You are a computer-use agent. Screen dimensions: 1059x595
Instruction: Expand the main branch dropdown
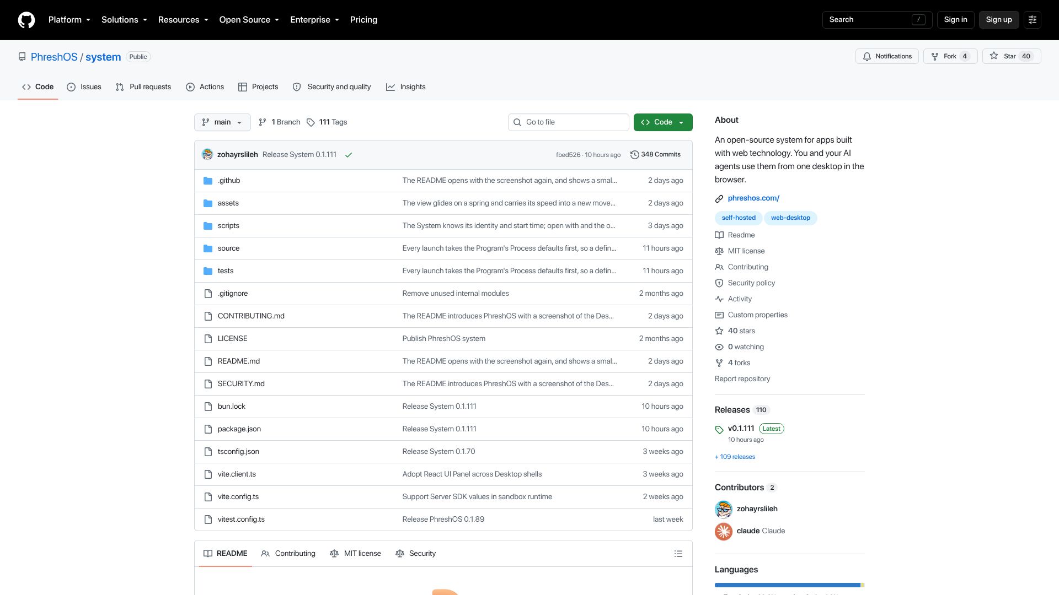click(222, 122)
